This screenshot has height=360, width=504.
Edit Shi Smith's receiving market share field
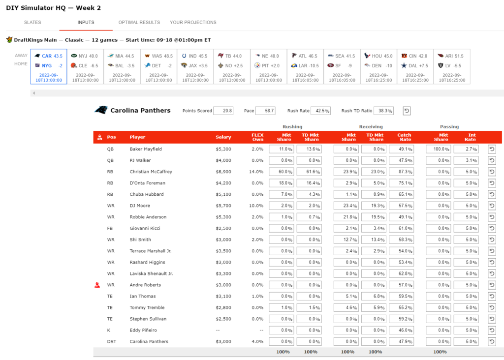[346, 240]
